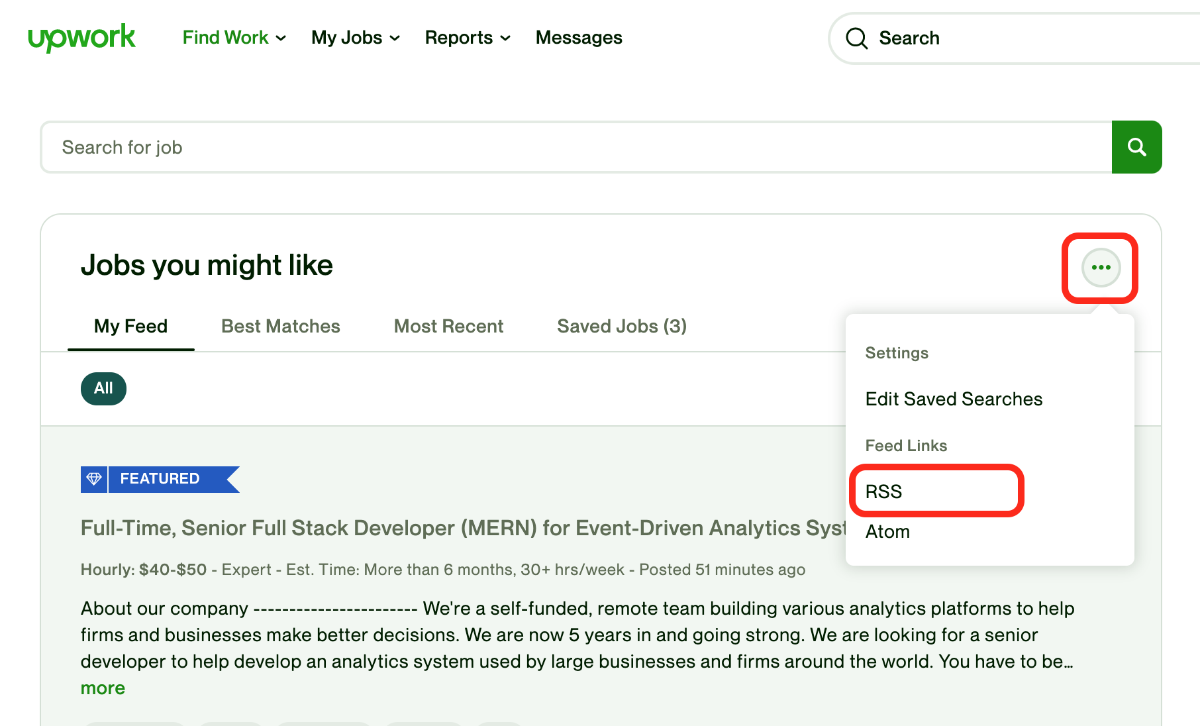The image size is (1200, 726).
Task: Click the Upwork logo
Action: coord(81,37)
